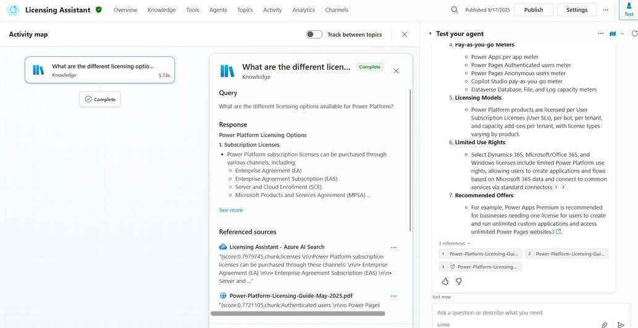This screenshot has width=638, height=328.
Task: Click the Complete checkmark status node
Action: point(100,99)
